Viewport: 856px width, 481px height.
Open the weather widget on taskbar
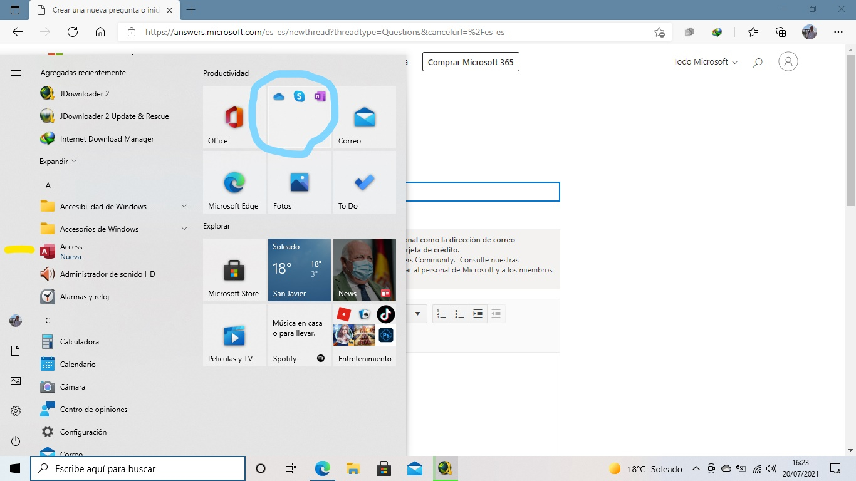coord(645,468)
